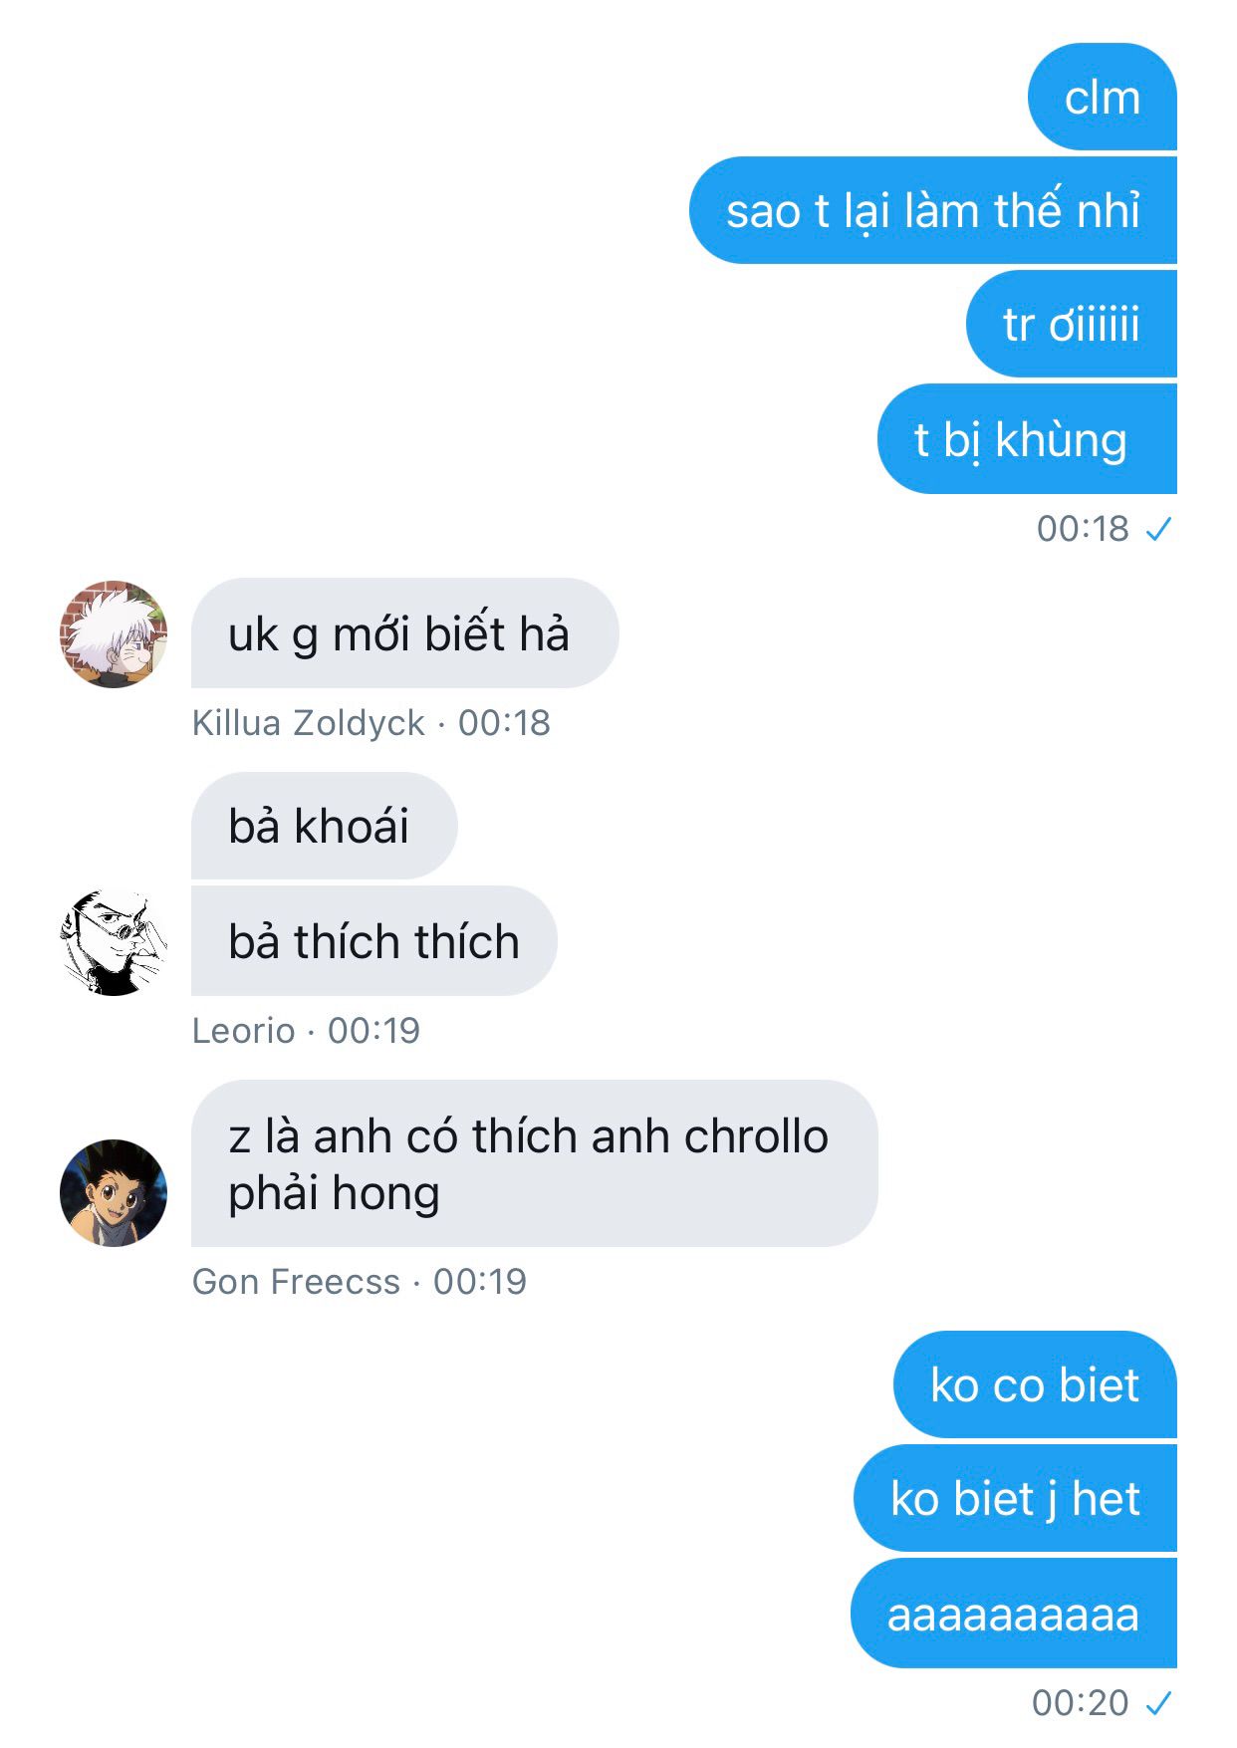Click the read checkmark beside 00:20
The image size is (1237, 1748).
tap(1159, 1703)
